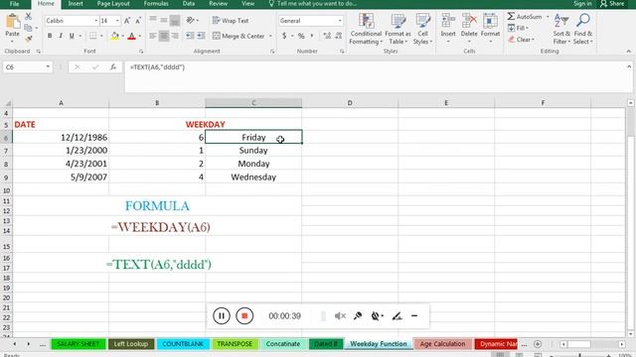Switch to the Insert ribbon tab
This screenshot has height=357, width=636.
point(76,4)
